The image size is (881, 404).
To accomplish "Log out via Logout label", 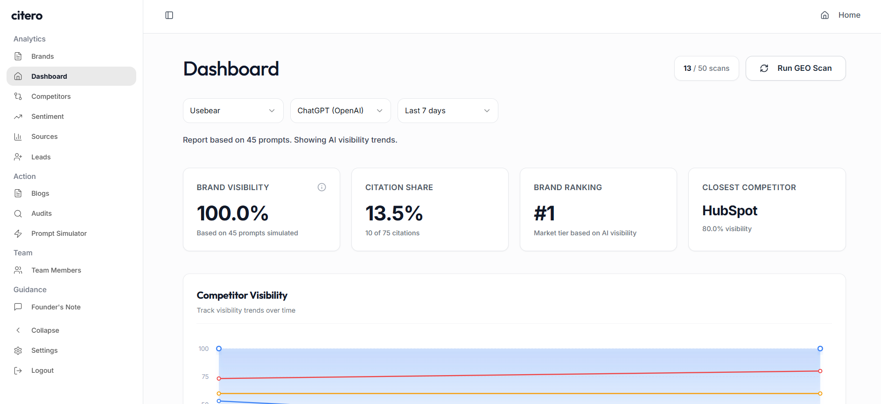I will [x=42, y=370].
